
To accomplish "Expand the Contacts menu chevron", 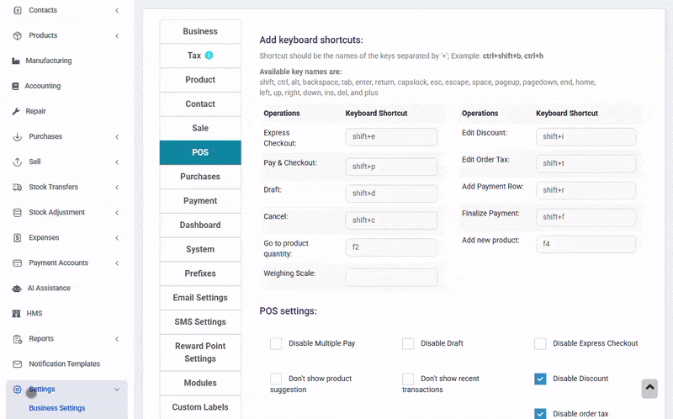I will tap(117, 10).
